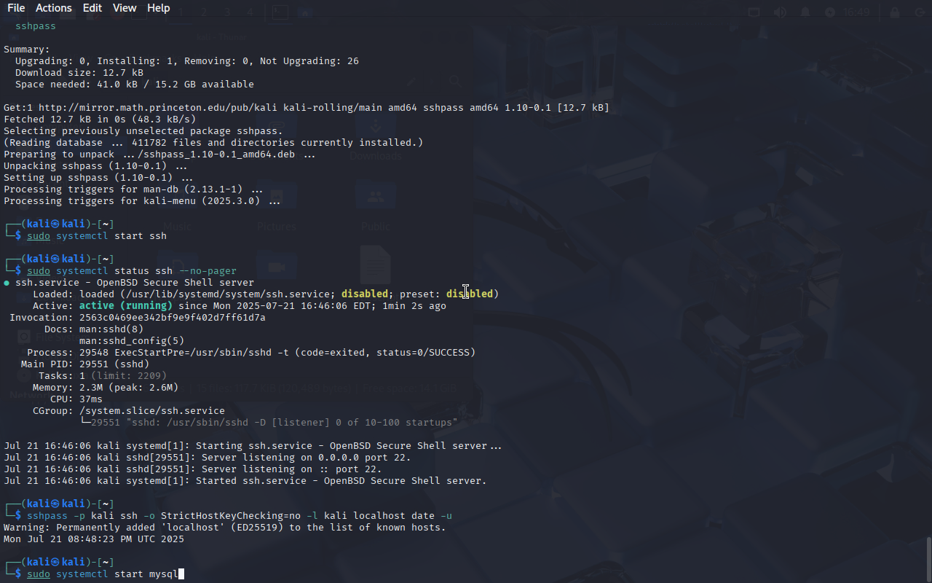Open the View menu
932x583 pixels.
tap(125, 8)
